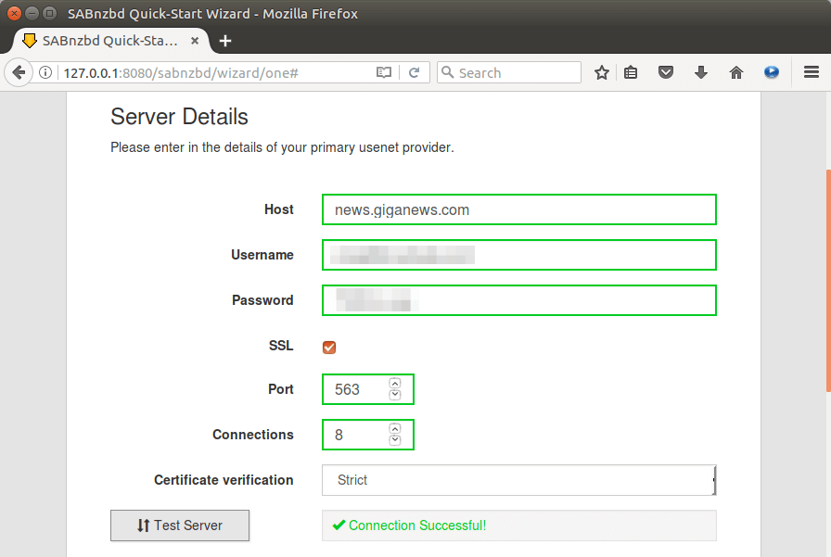831x557 pixels.
Task: Bookmark this page with the star icon
Action: [602, 72]
